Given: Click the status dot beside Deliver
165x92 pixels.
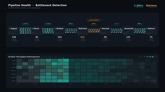Looking at the screenshot, I should tap(147, 29).
